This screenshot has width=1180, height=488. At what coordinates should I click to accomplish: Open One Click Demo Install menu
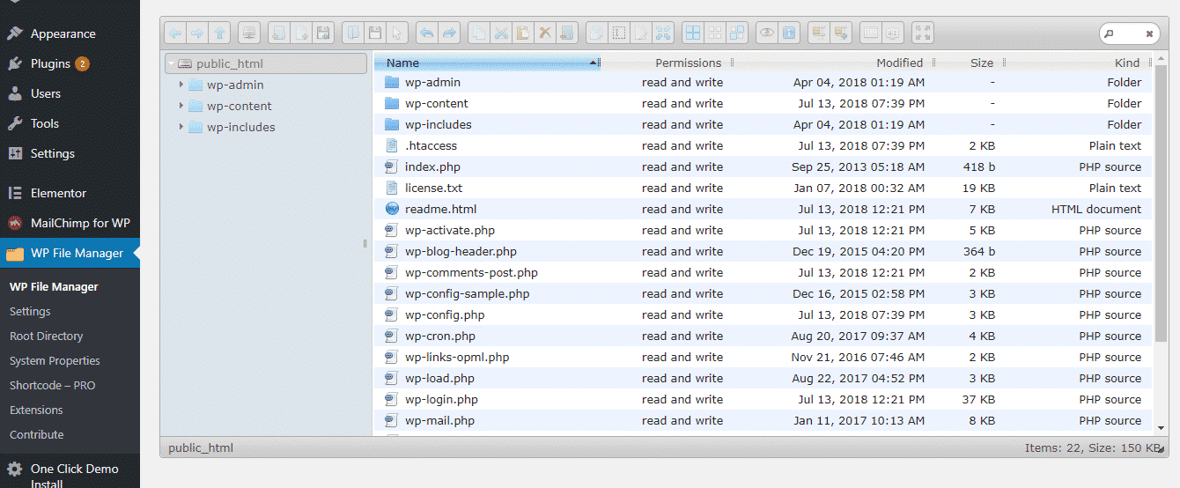(70, 473)
